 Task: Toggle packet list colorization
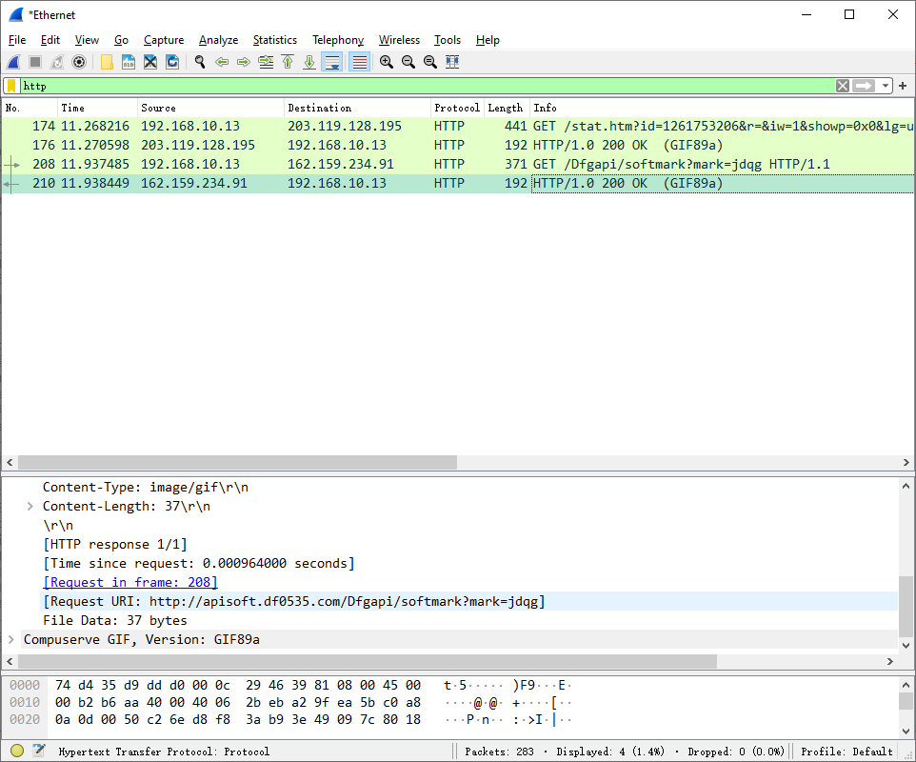click(360, 62)
